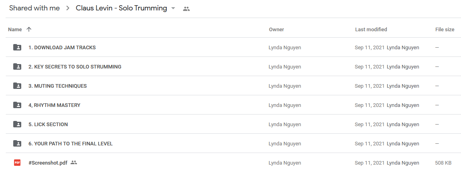Click the folder icon for 6. YOUR PATH TO THE FINAL LEVEL
Viewport: 461px width, 169px height.
coord(17,144)
